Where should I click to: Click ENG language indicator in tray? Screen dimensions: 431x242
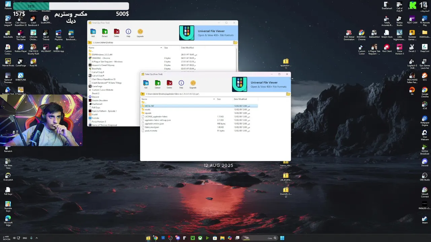tap(25, 238)
